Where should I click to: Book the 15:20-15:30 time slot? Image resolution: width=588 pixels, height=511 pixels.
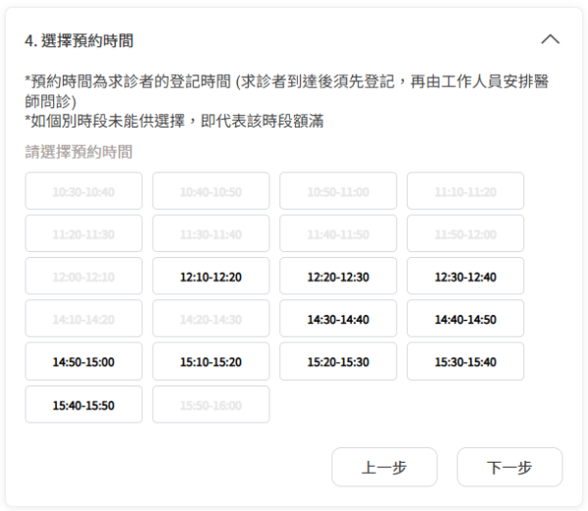click(x=338, y=361)
